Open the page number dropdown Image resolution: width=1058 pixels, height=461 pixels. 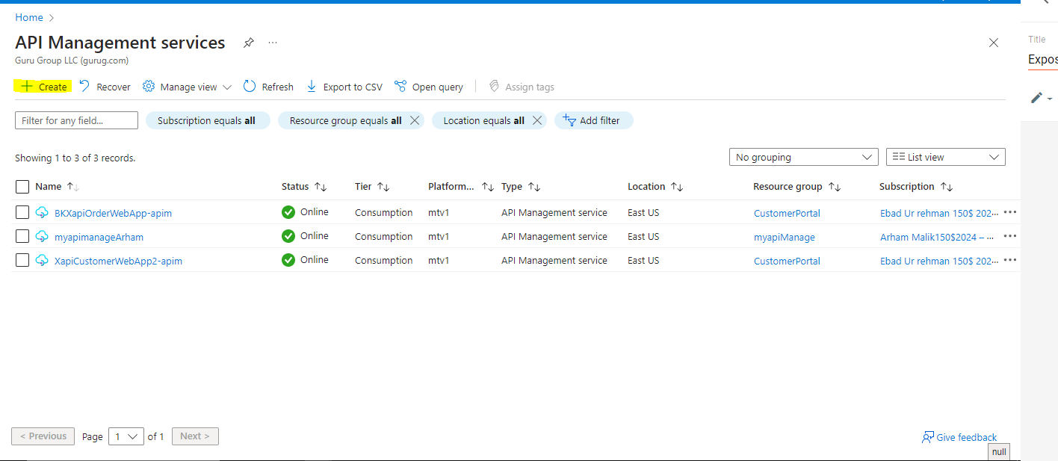[x=126, y=436]
